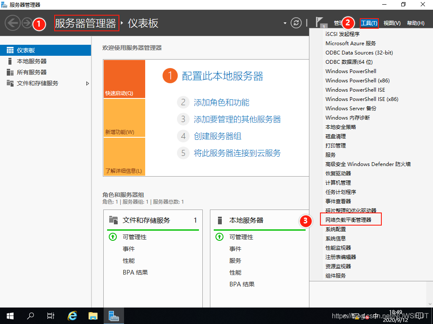The image size is (433, 324).
Task: Open File Explorer from the taskbar
Action: (93, 316)
